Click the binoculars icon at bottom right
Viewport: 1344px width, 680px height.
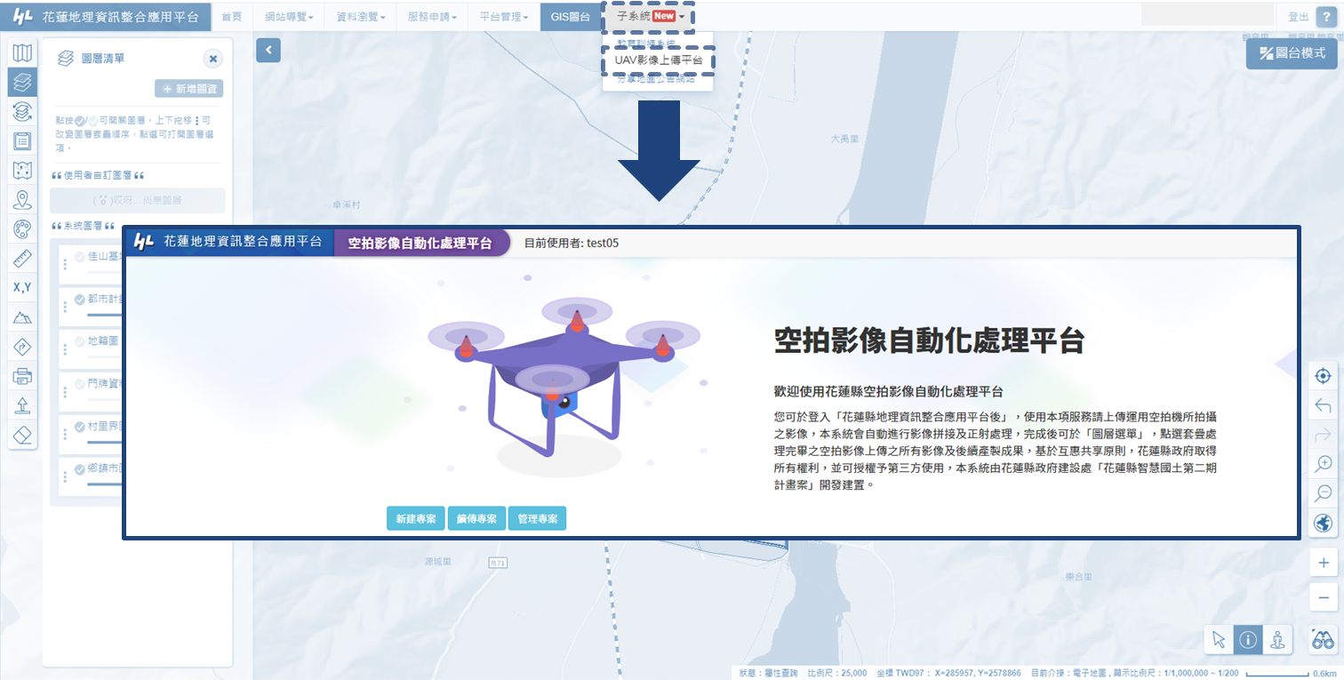(1323, 639)
